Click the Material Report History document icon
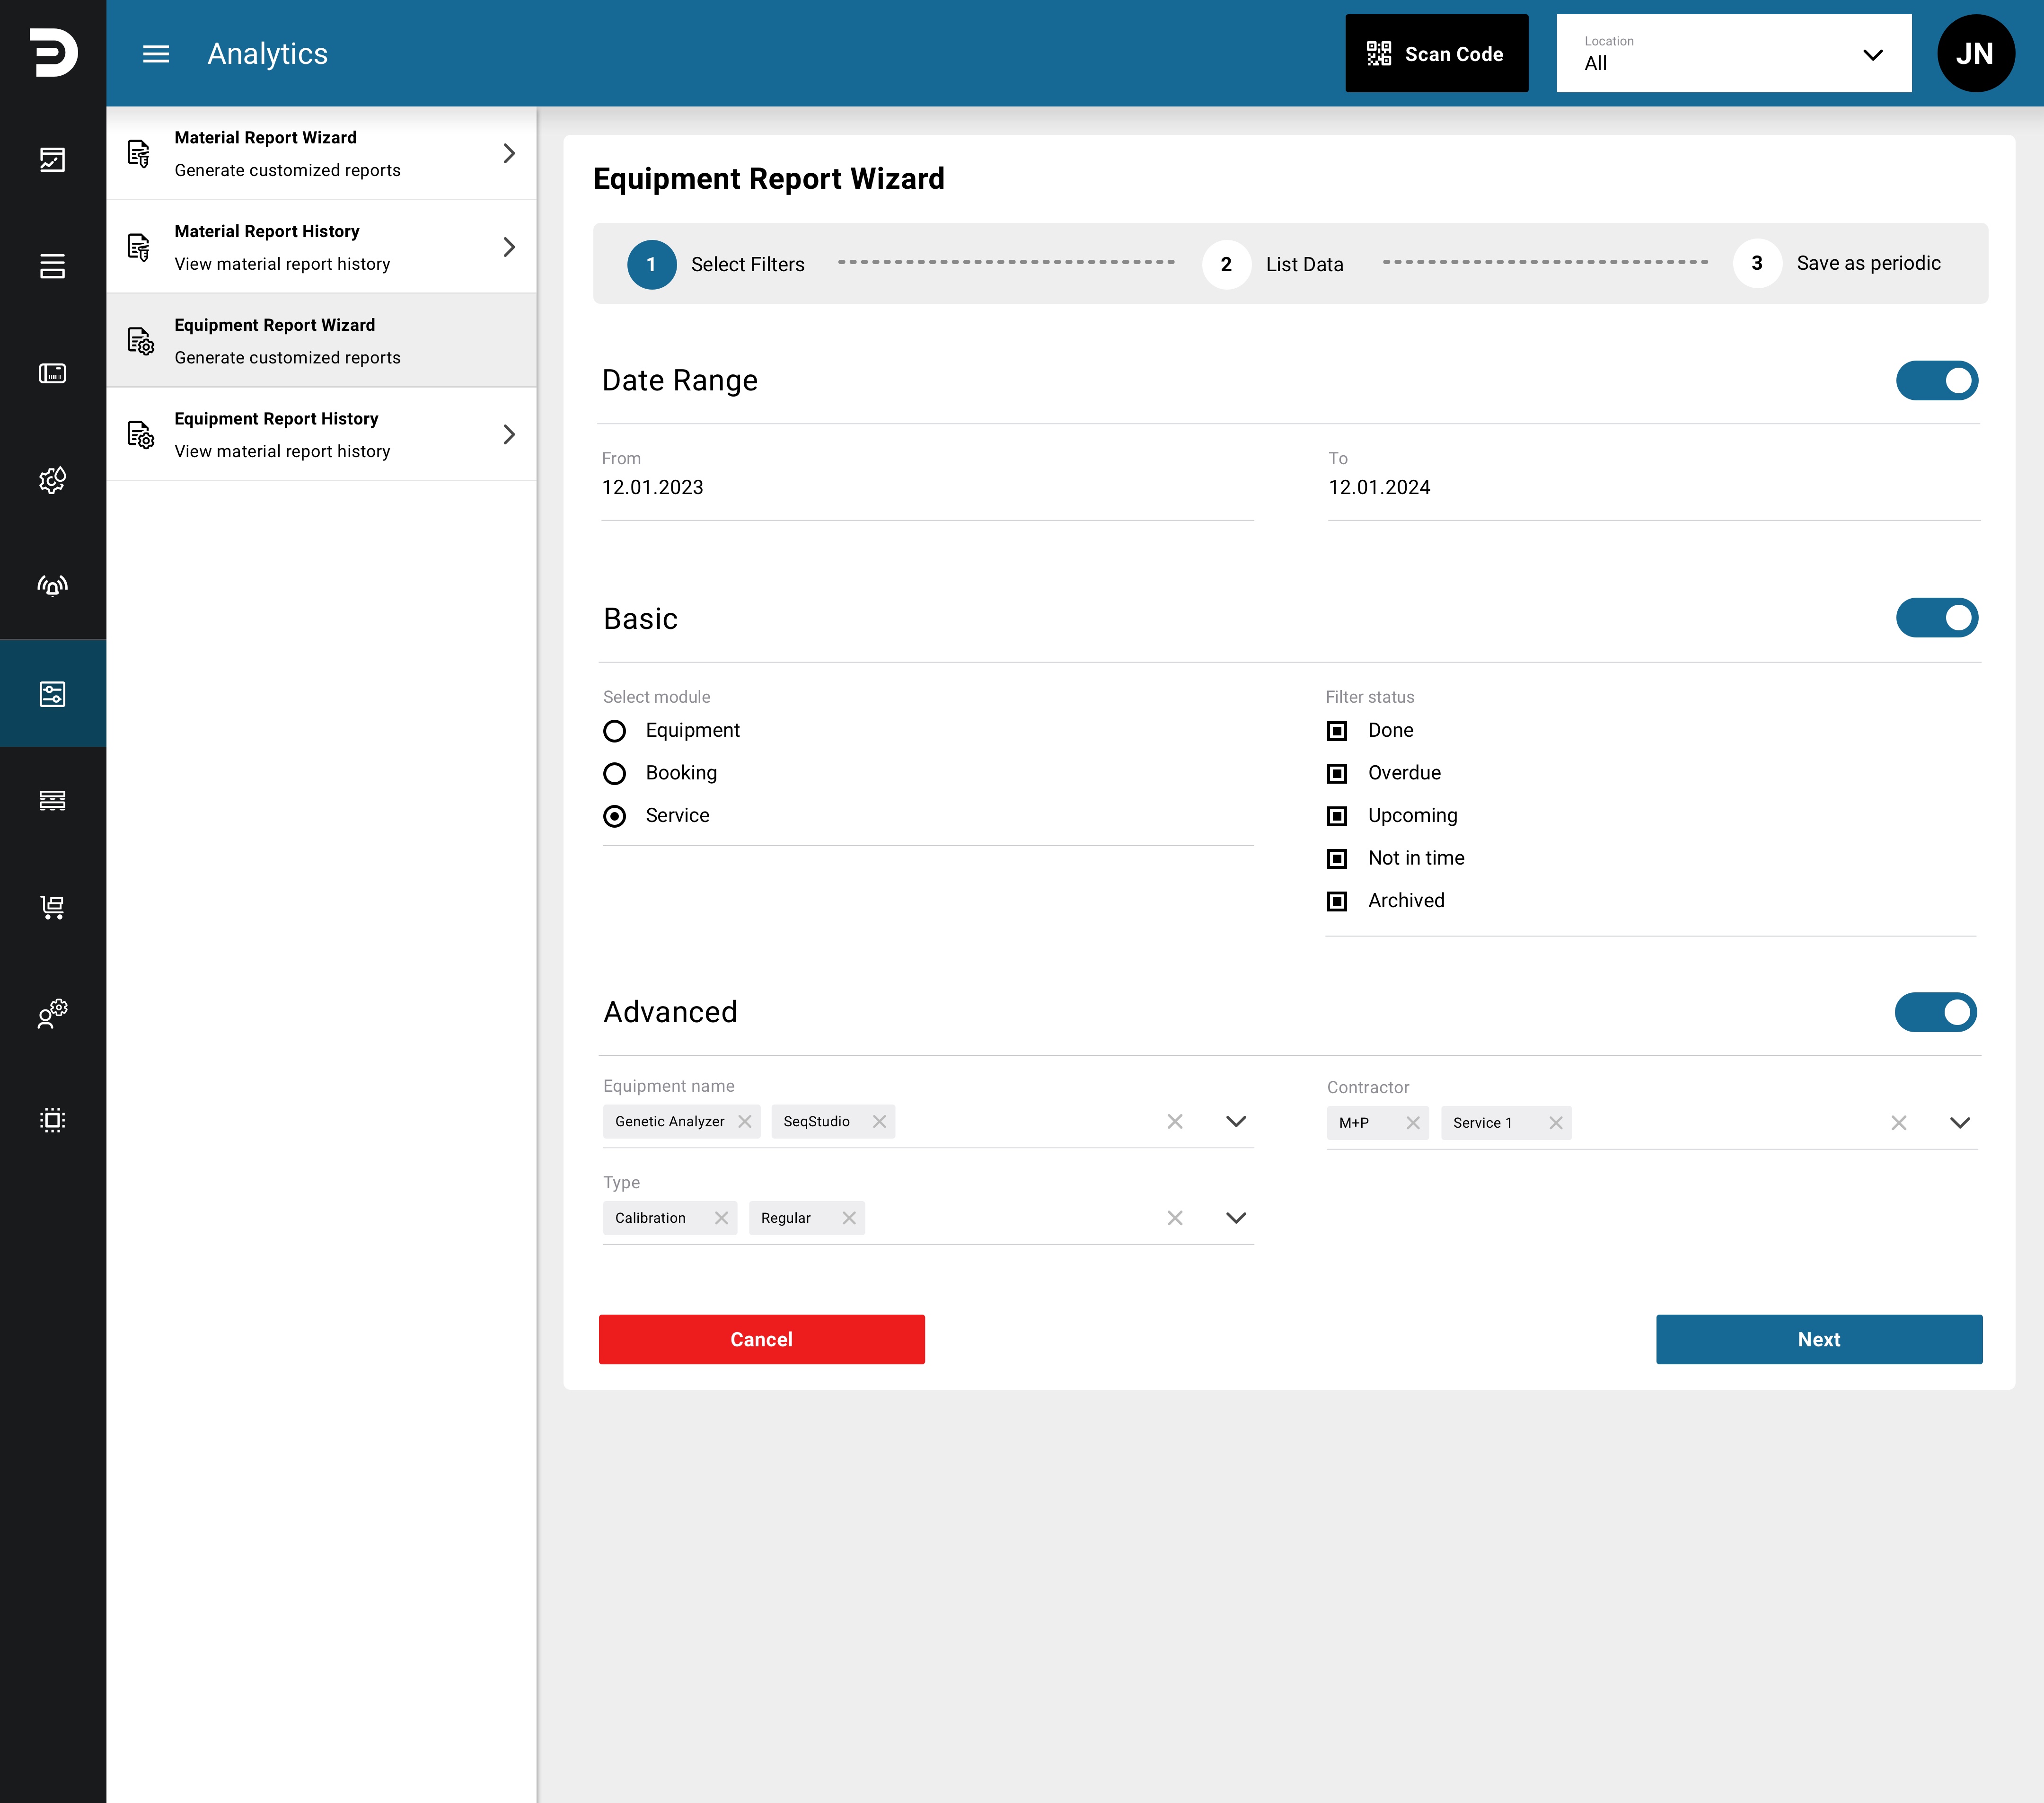Screen dimensions: 2044x1803 (139, 247)
